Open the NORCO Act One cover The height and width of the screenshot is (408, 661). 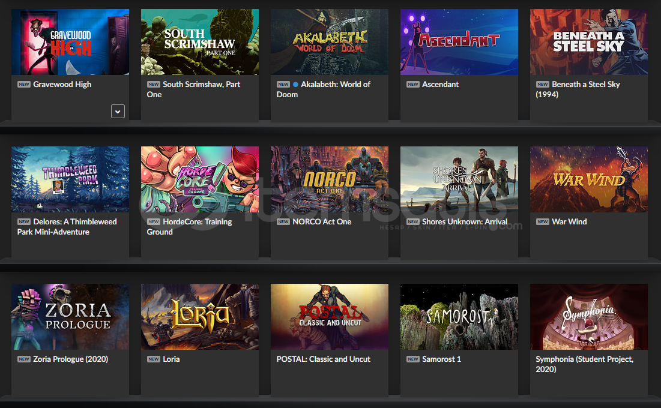click(330, 179)
